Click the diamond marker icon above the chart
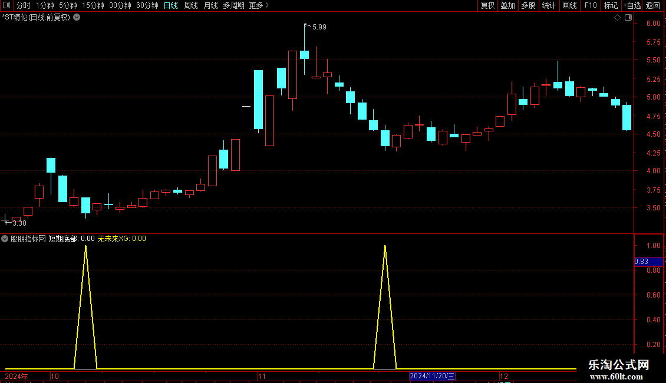The width and height of the screenshot is (666, 383). (617, 18)
